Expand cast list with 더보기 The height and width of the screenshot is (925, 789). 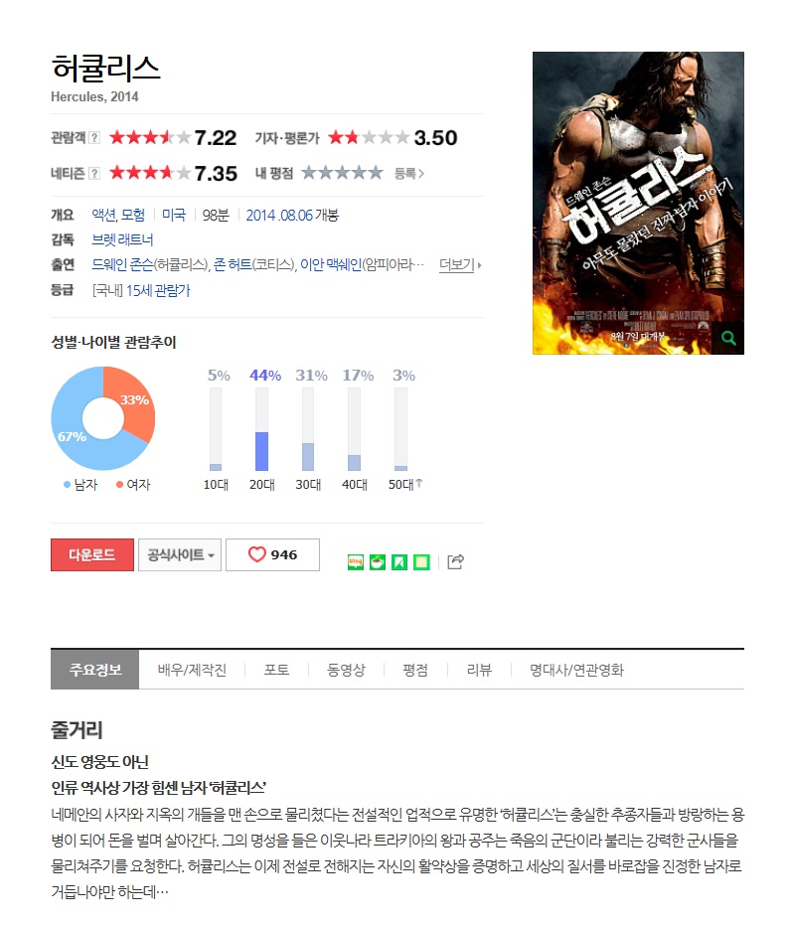pyautogui.click(x=460, y=265)
